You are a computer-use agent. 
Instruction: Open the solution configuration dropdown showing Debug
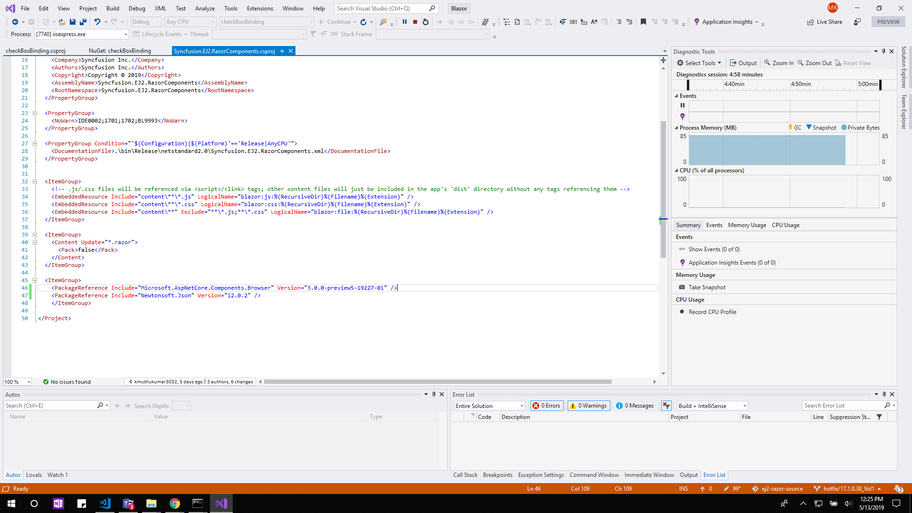(145, 21)
